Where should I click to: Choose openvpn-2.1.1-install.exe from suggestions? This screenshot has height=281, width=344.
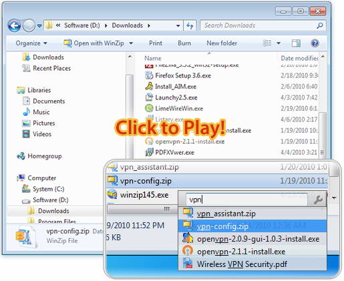pyautogui.click(x=252, y=252)
